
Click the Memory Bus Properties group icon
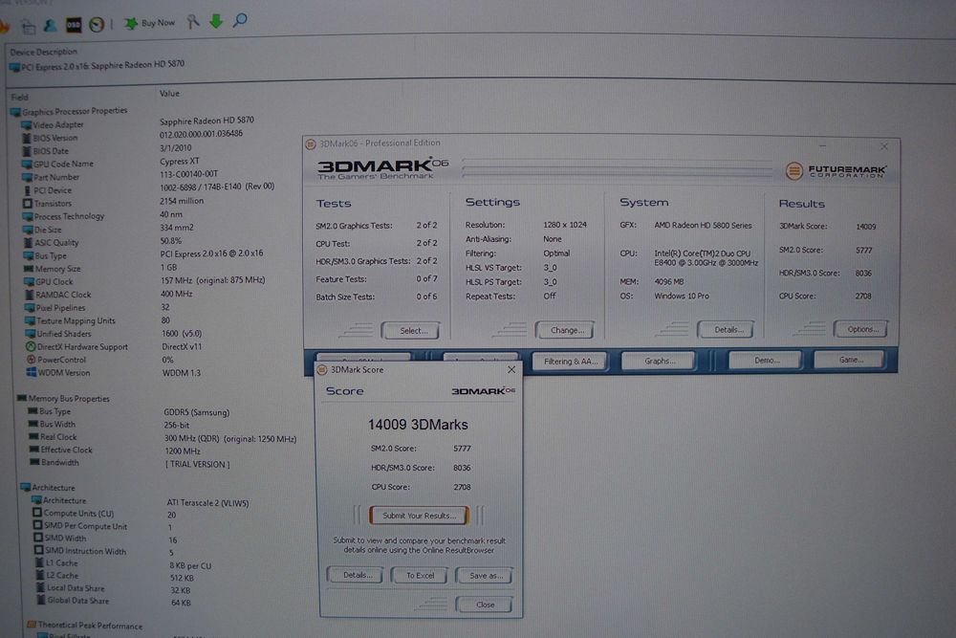click(x=22, y=398)
